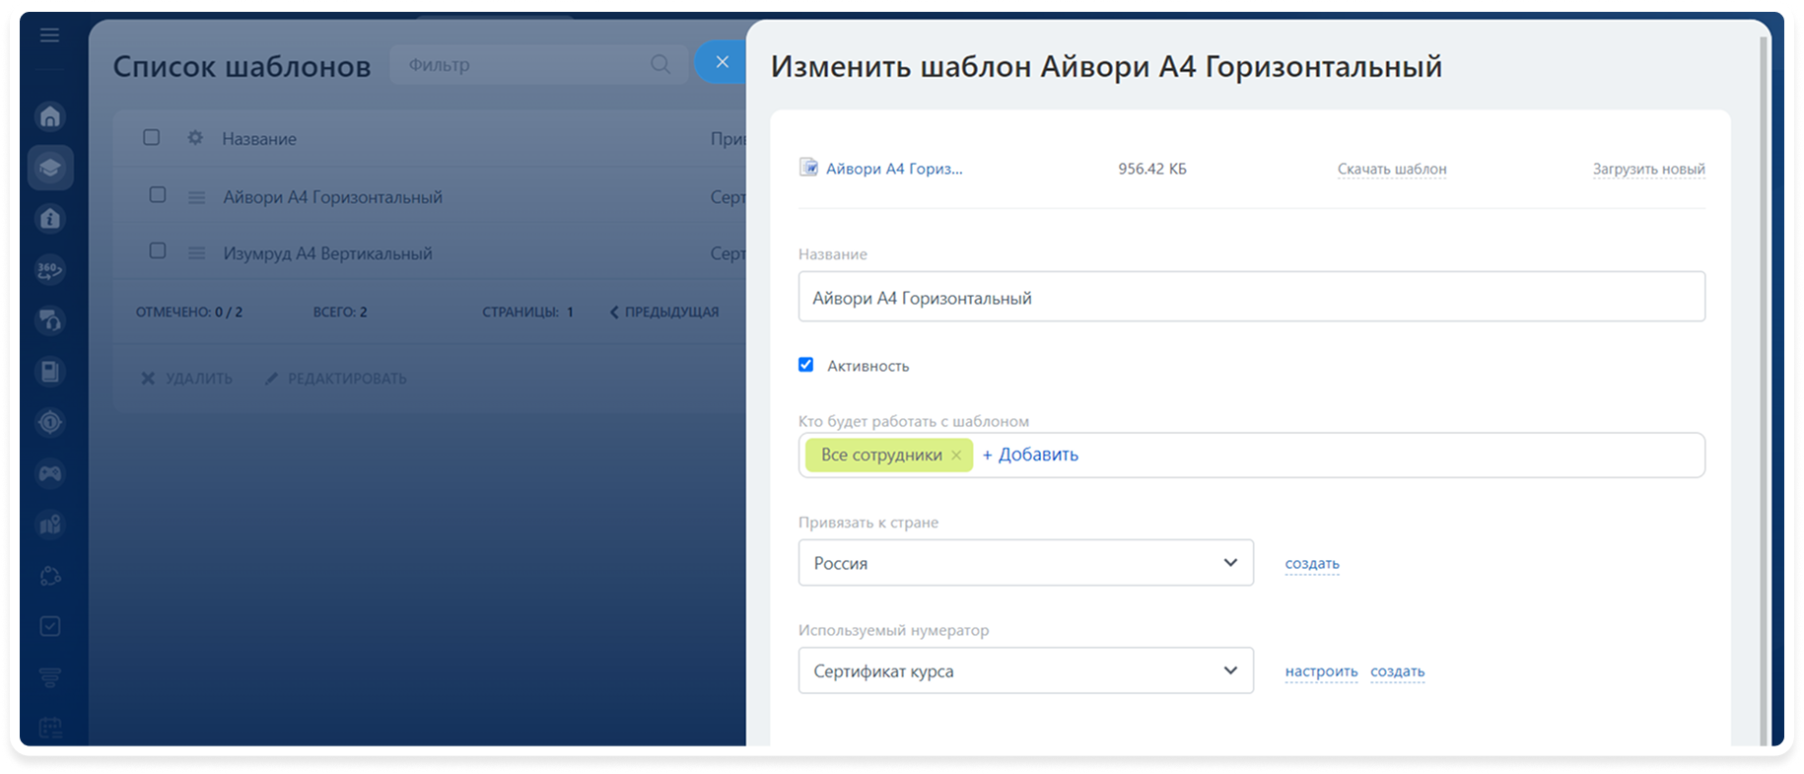Click the Название column header
Viewport: 1804px width, 774px height.
[x=259, y=139]
